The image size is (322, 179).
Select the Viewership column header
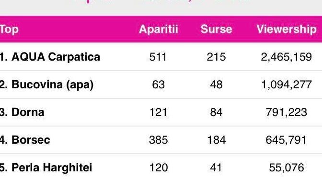pos(287,29)
